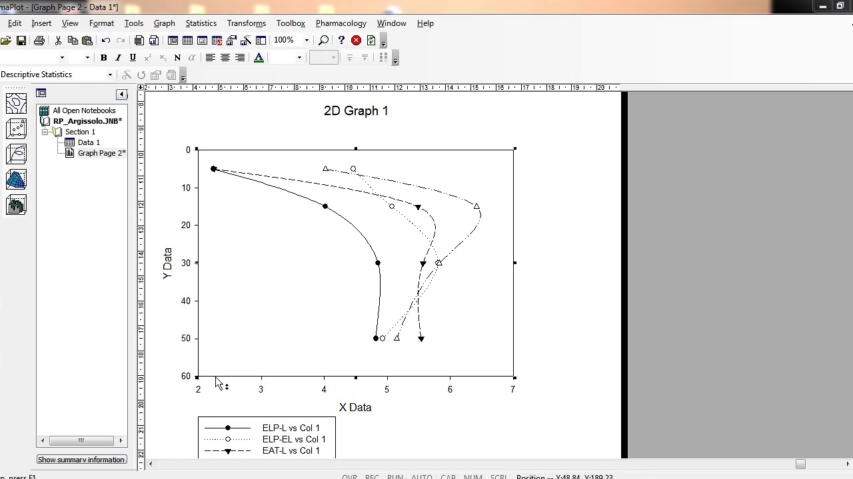Select the 3D scatter plot icon
This screenshot has height=479, width=853.
pyautogui.click(x=16, y=129)
